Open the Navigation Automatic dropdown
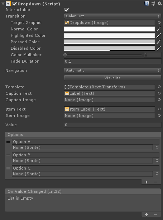Screen dimensions: 163x220 pyautogui.click(x=112, y=70)
